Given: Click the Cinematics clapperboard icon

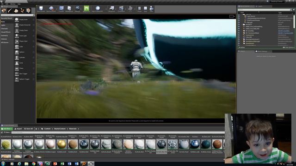Looking at the screenshot, I should coord(121,9).
